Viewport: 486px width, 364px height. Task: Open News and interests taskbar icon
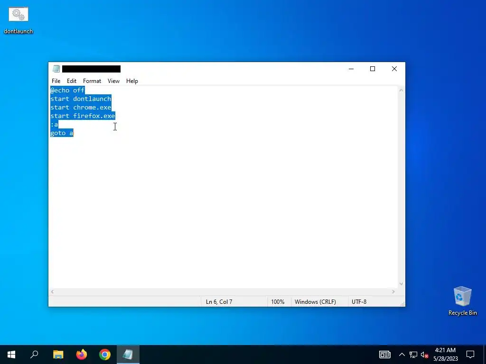(384, 355)
